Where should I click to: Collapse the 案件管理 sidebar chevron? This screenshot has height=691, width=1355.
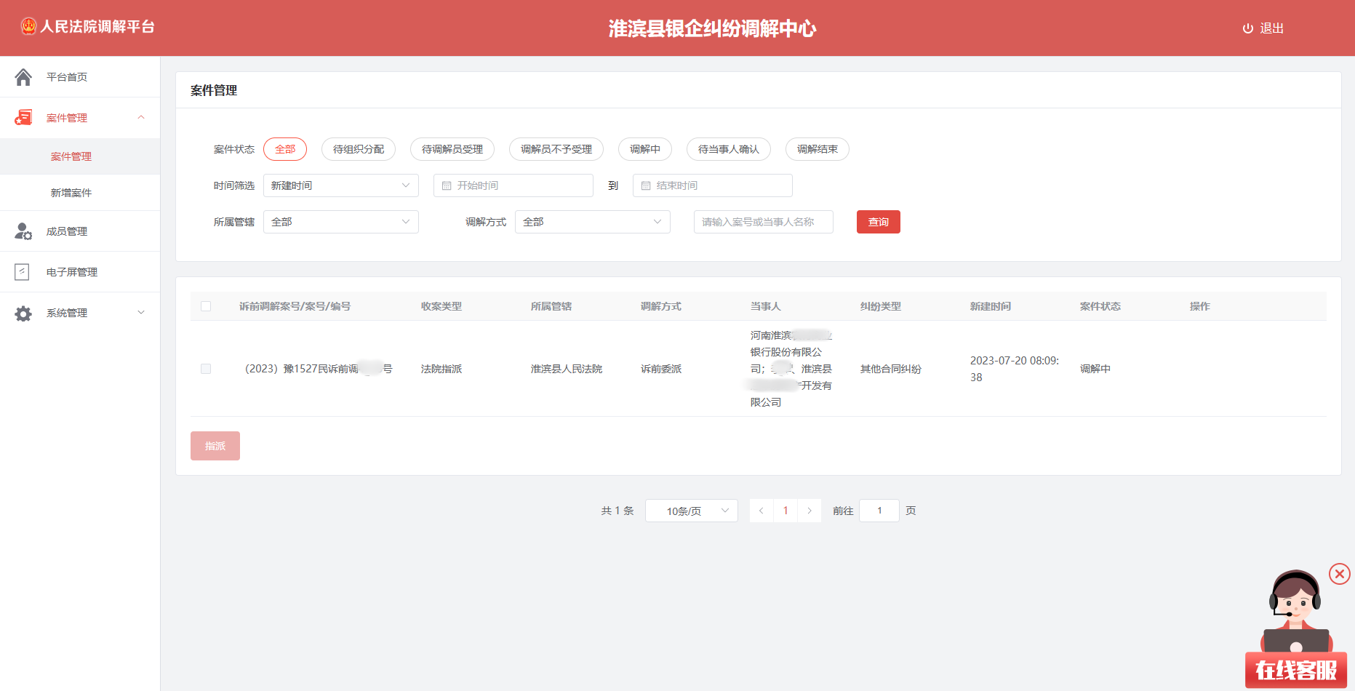(141, 117)
